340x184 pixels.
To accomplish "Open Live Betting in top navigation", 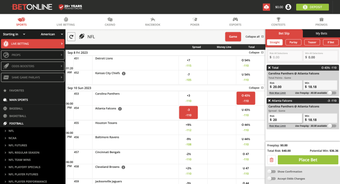I will [x=66, y=21].
